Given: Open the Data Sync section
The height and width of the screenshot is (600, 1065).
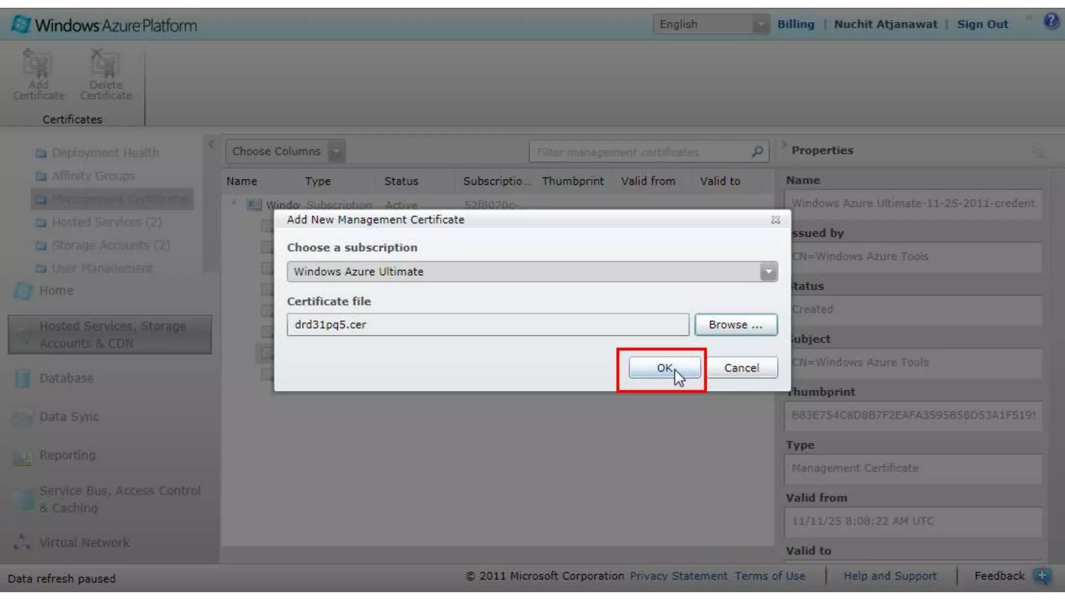Looking at the screenshot, I should coord(69,417).
